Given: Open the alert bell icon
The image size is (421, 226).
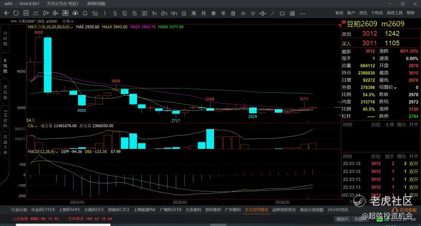Looking at the screenshot, I should [85, 13].
